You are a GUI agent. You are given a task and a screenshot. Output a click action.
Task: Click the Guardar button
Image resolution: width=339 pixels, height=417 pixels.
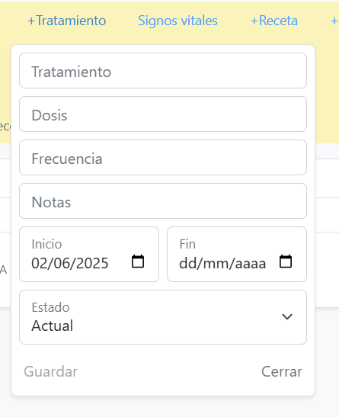click(51, 371)
